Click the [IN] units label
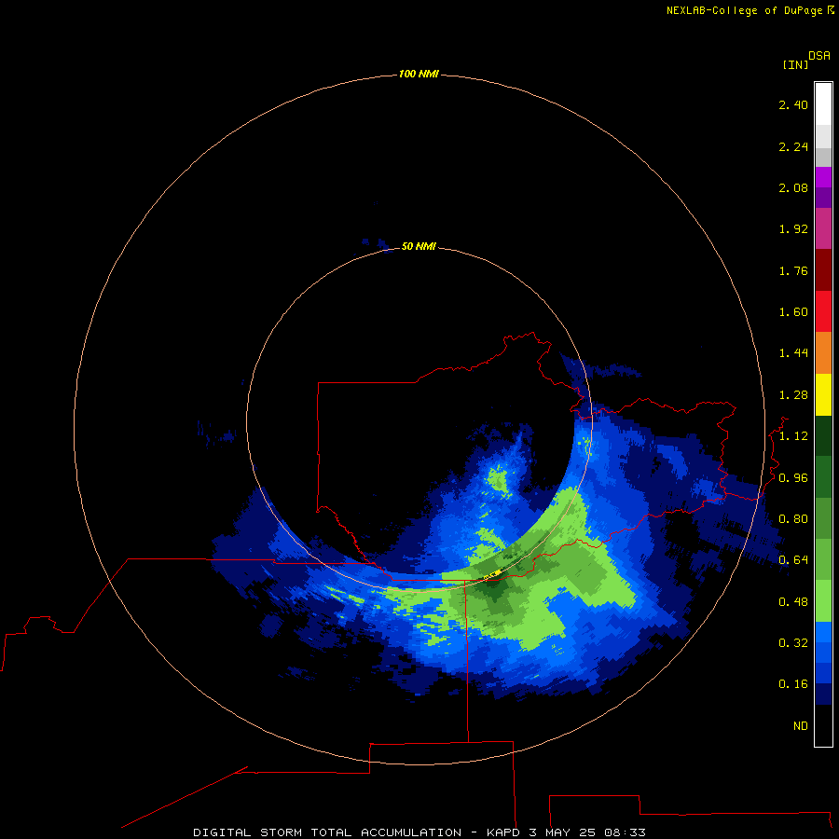Image resolution: width=839 pixels, height=839 pixels. 795,64
